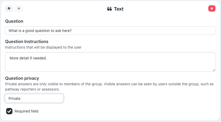
Task: Remove block with red X button
Action: click(x=212, y=8)
